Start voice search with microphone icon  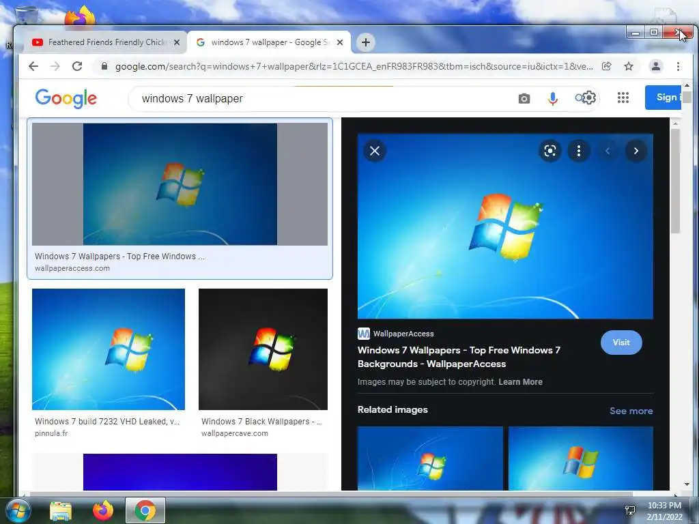553,98
